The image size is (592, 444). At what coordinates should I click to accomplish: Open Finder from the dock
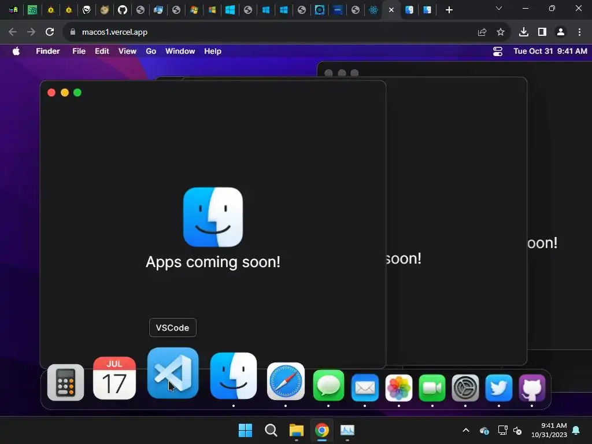234,376
